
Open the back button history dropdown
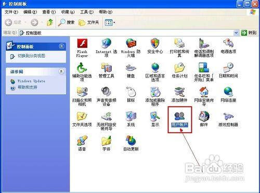(x=25, y=22)
